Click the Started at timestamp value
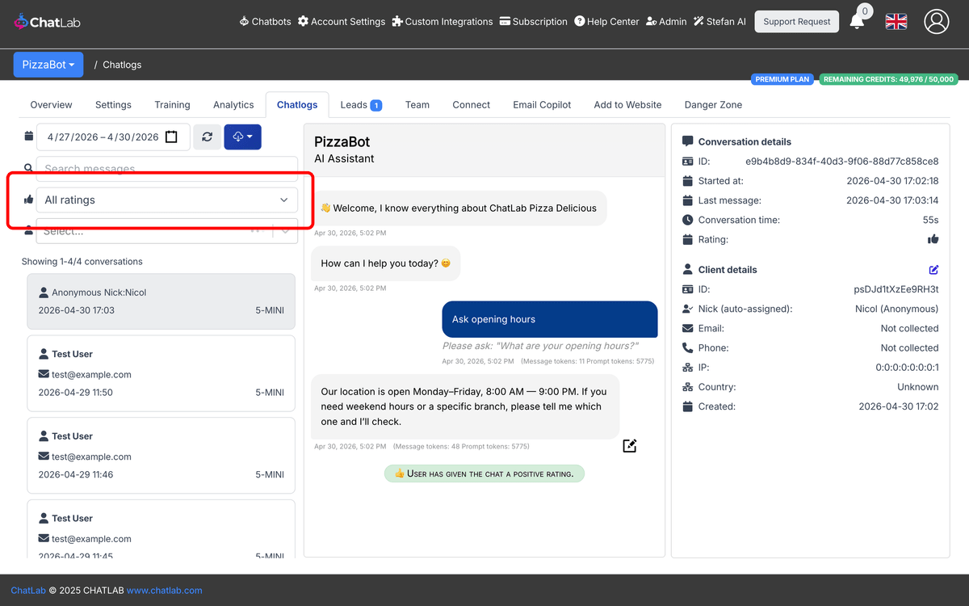 892,181
